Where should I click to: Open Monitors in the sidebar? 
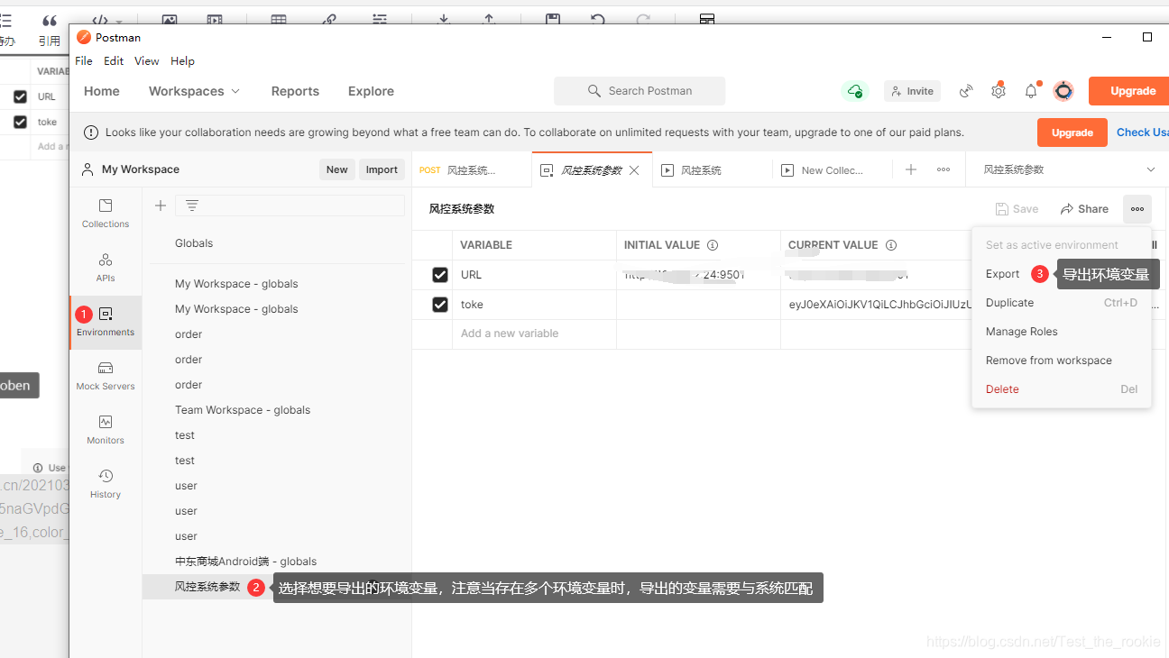(x=106, y=430)
